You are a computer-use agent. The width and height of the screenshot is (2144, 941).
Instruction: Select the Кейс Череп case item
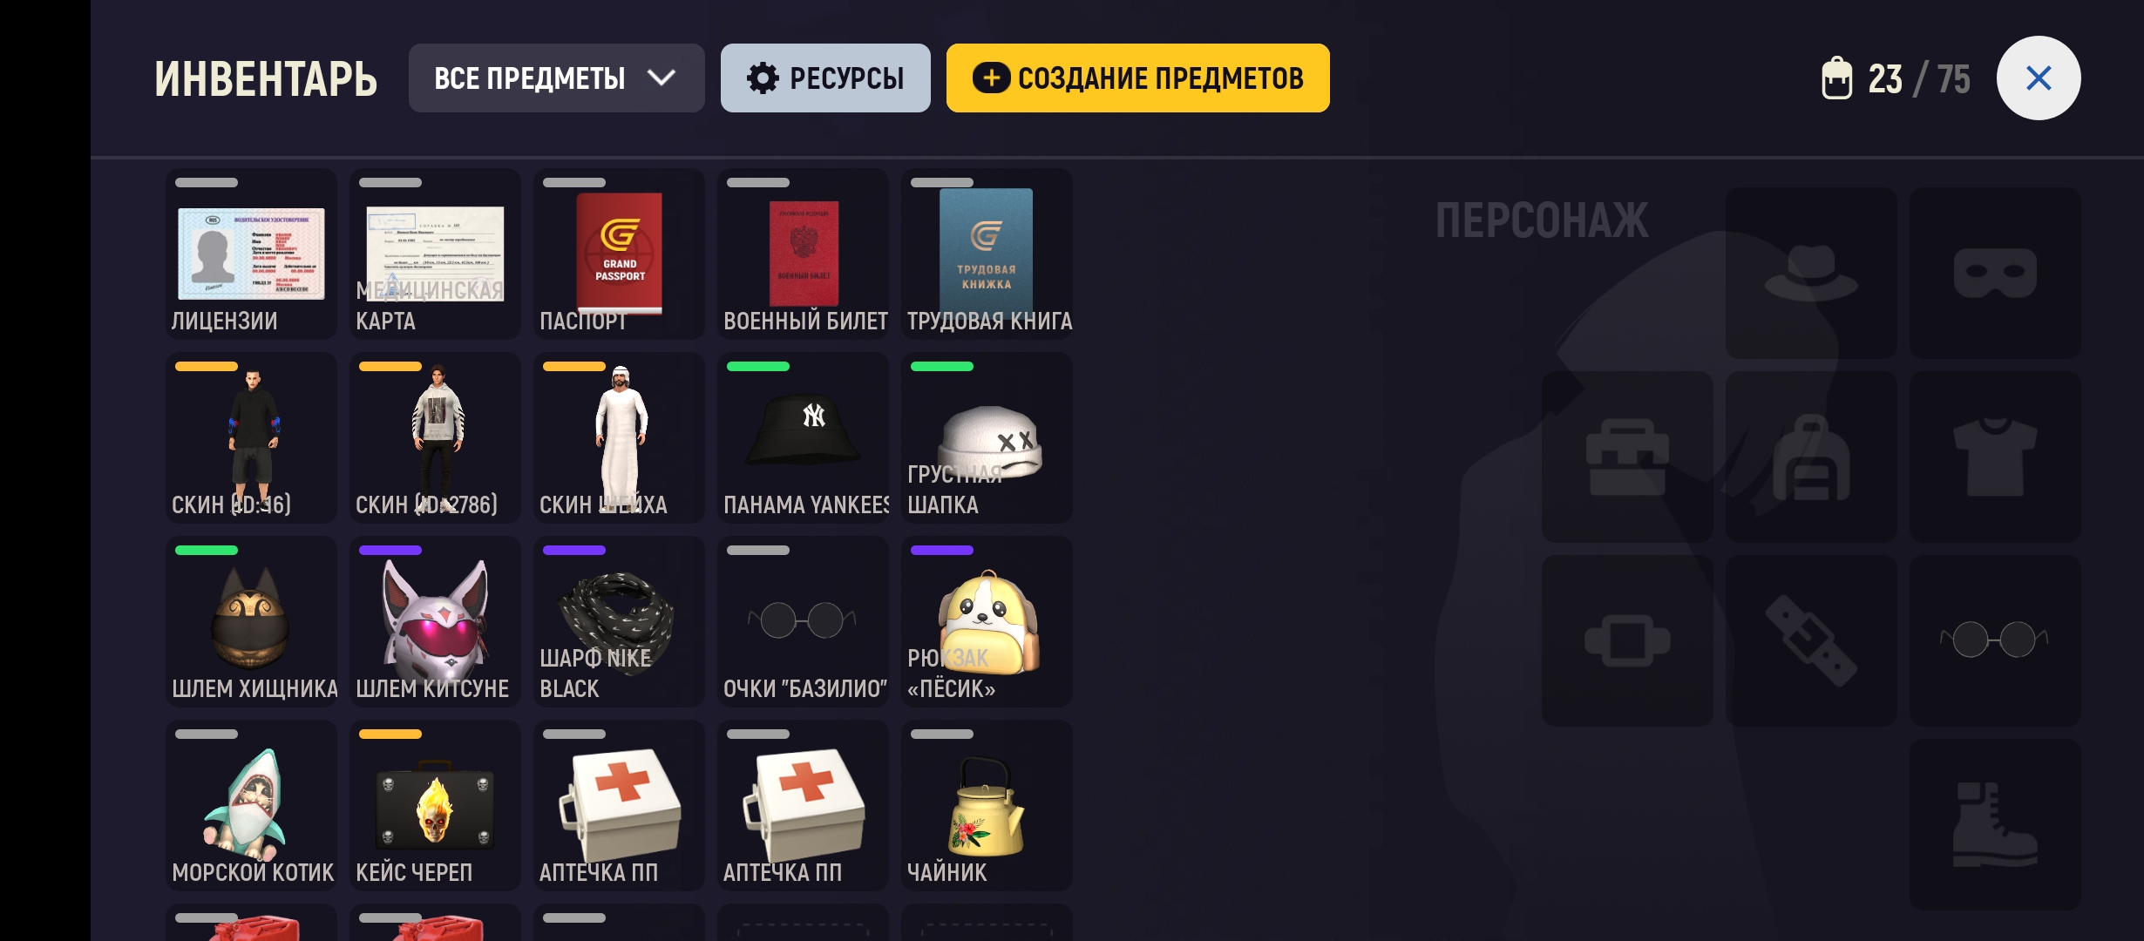435,806
